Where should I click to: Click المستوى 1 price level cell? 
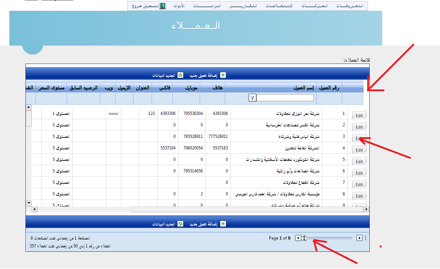pos(61,113)
